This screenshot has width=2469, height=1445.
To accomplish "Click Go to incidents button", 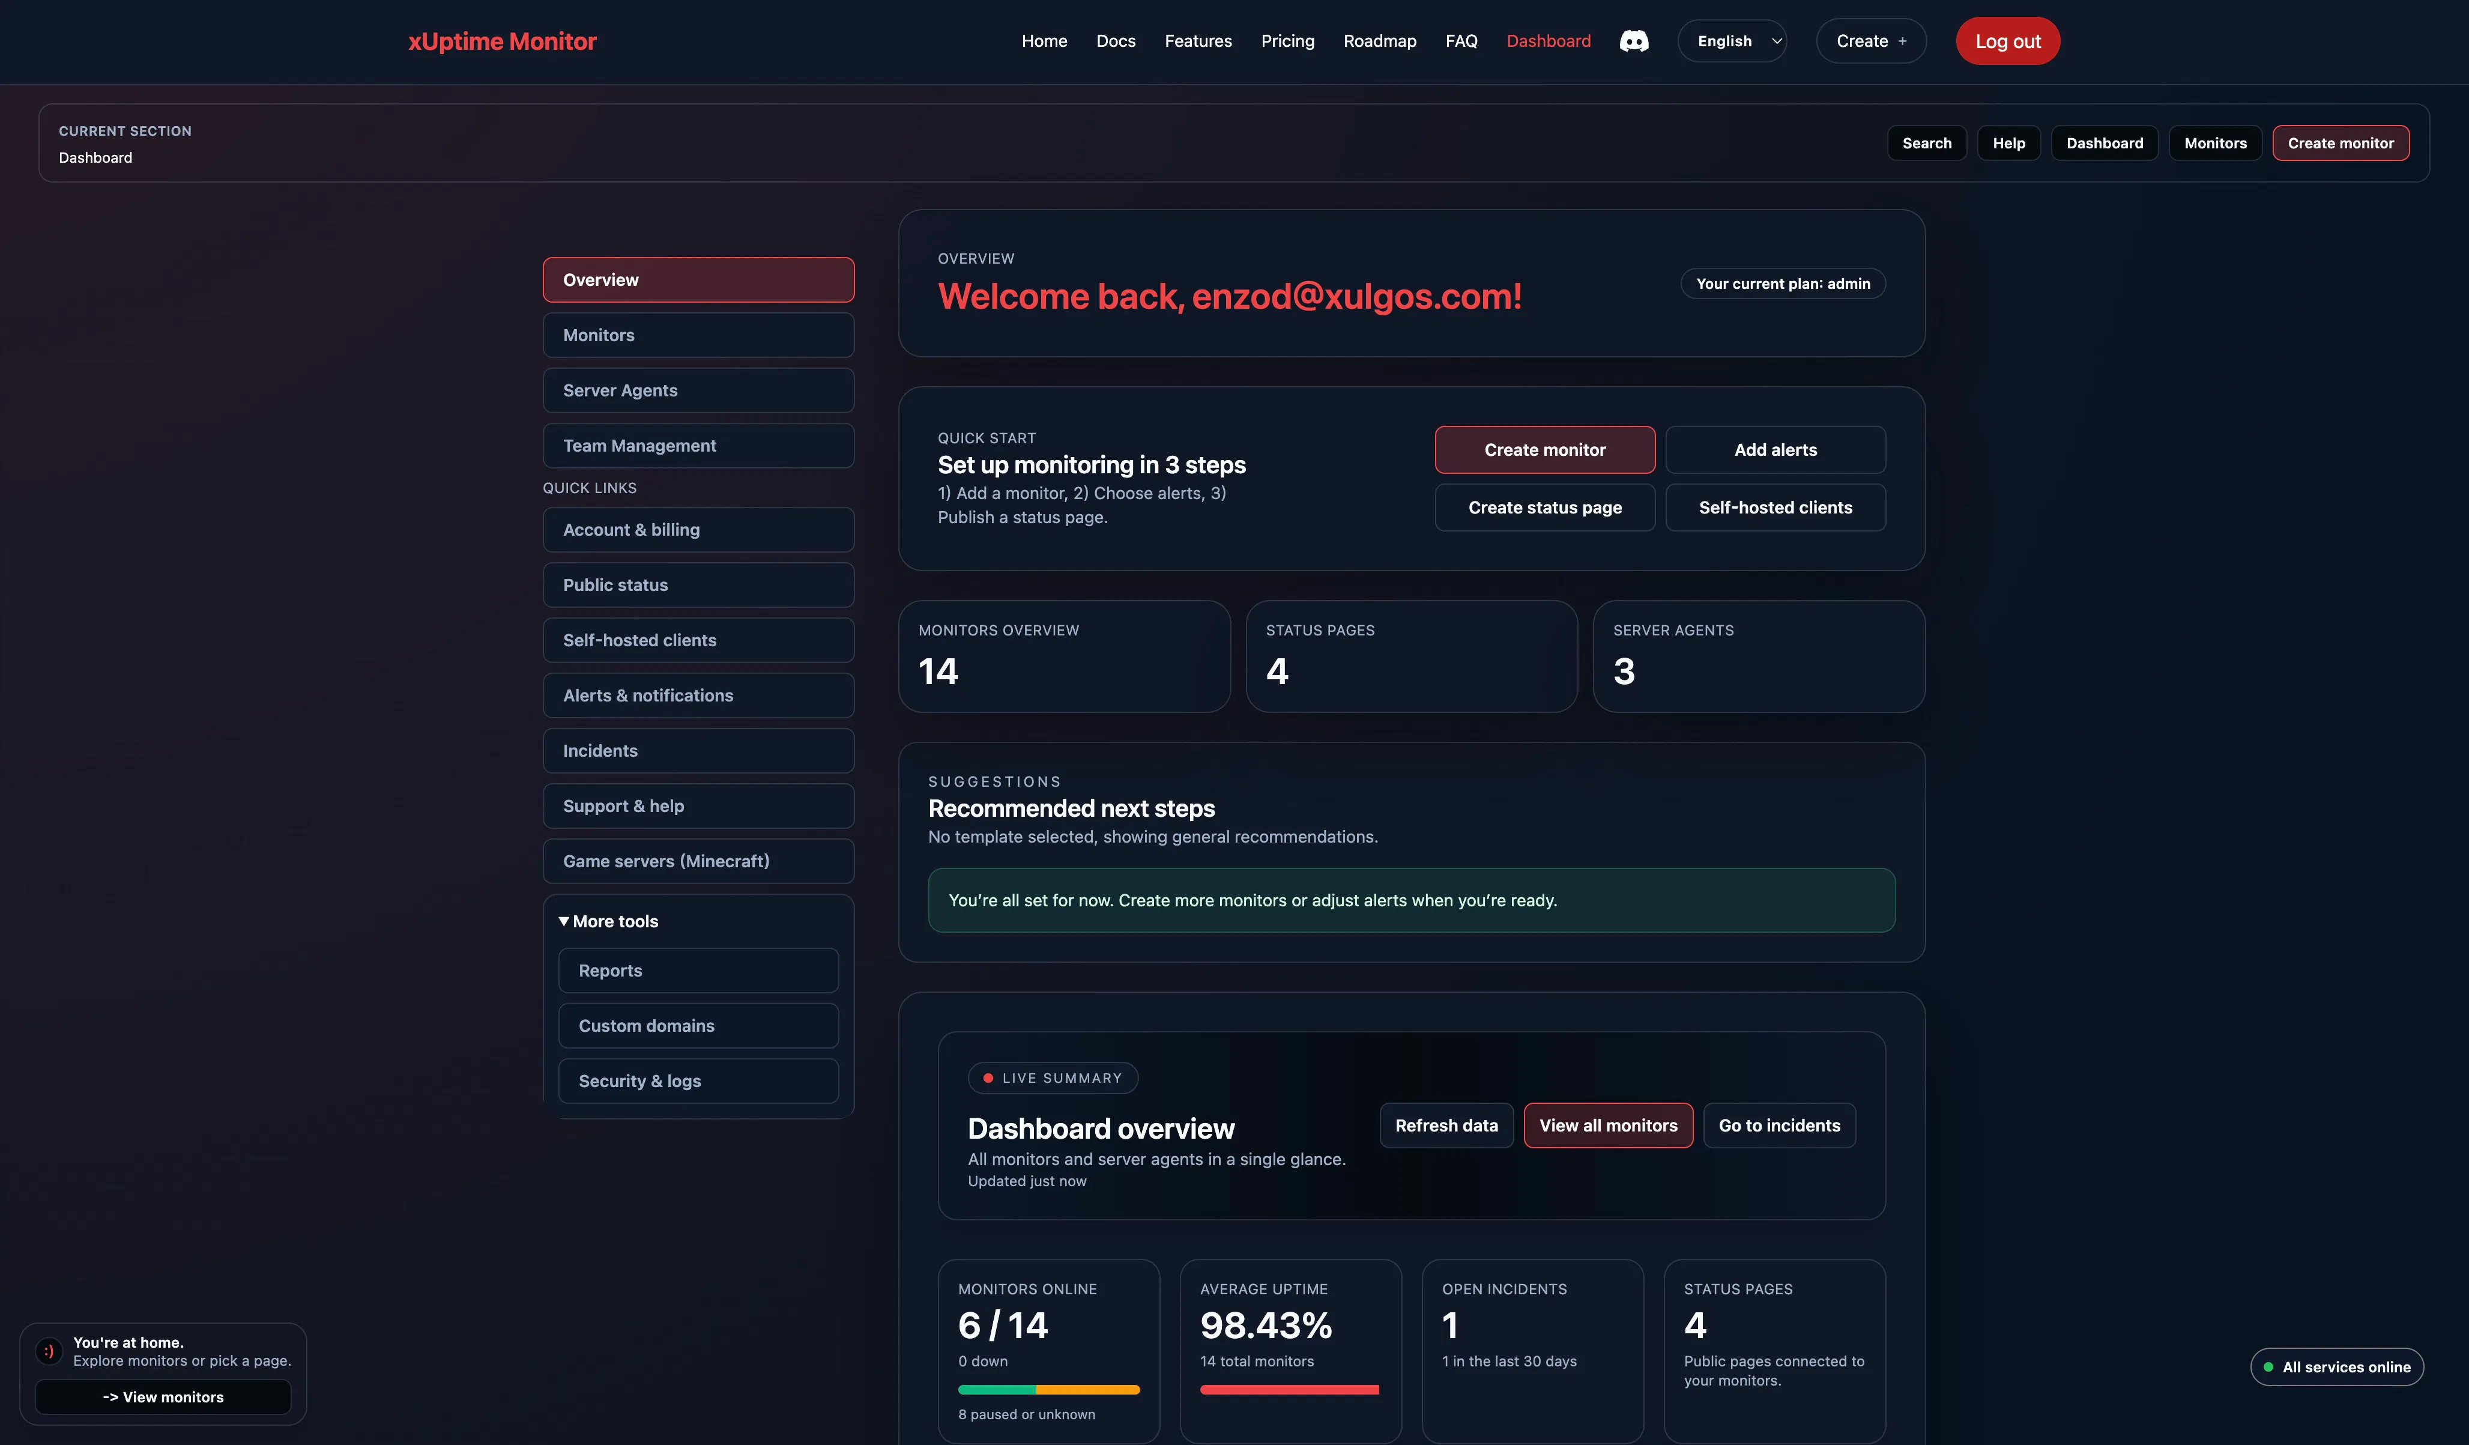I will (1779, 1125).
